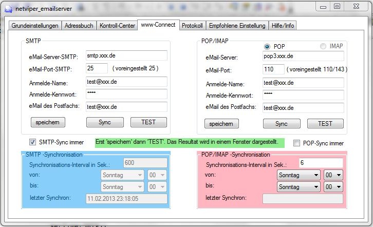Open the Empfohlene Einstellung tab
Image resolution: width=373 pixels, height=227 pixels.
237,26
